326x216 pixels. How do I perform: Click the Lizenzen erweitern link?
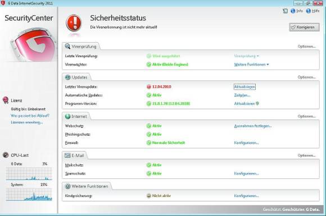coord(26,122)
